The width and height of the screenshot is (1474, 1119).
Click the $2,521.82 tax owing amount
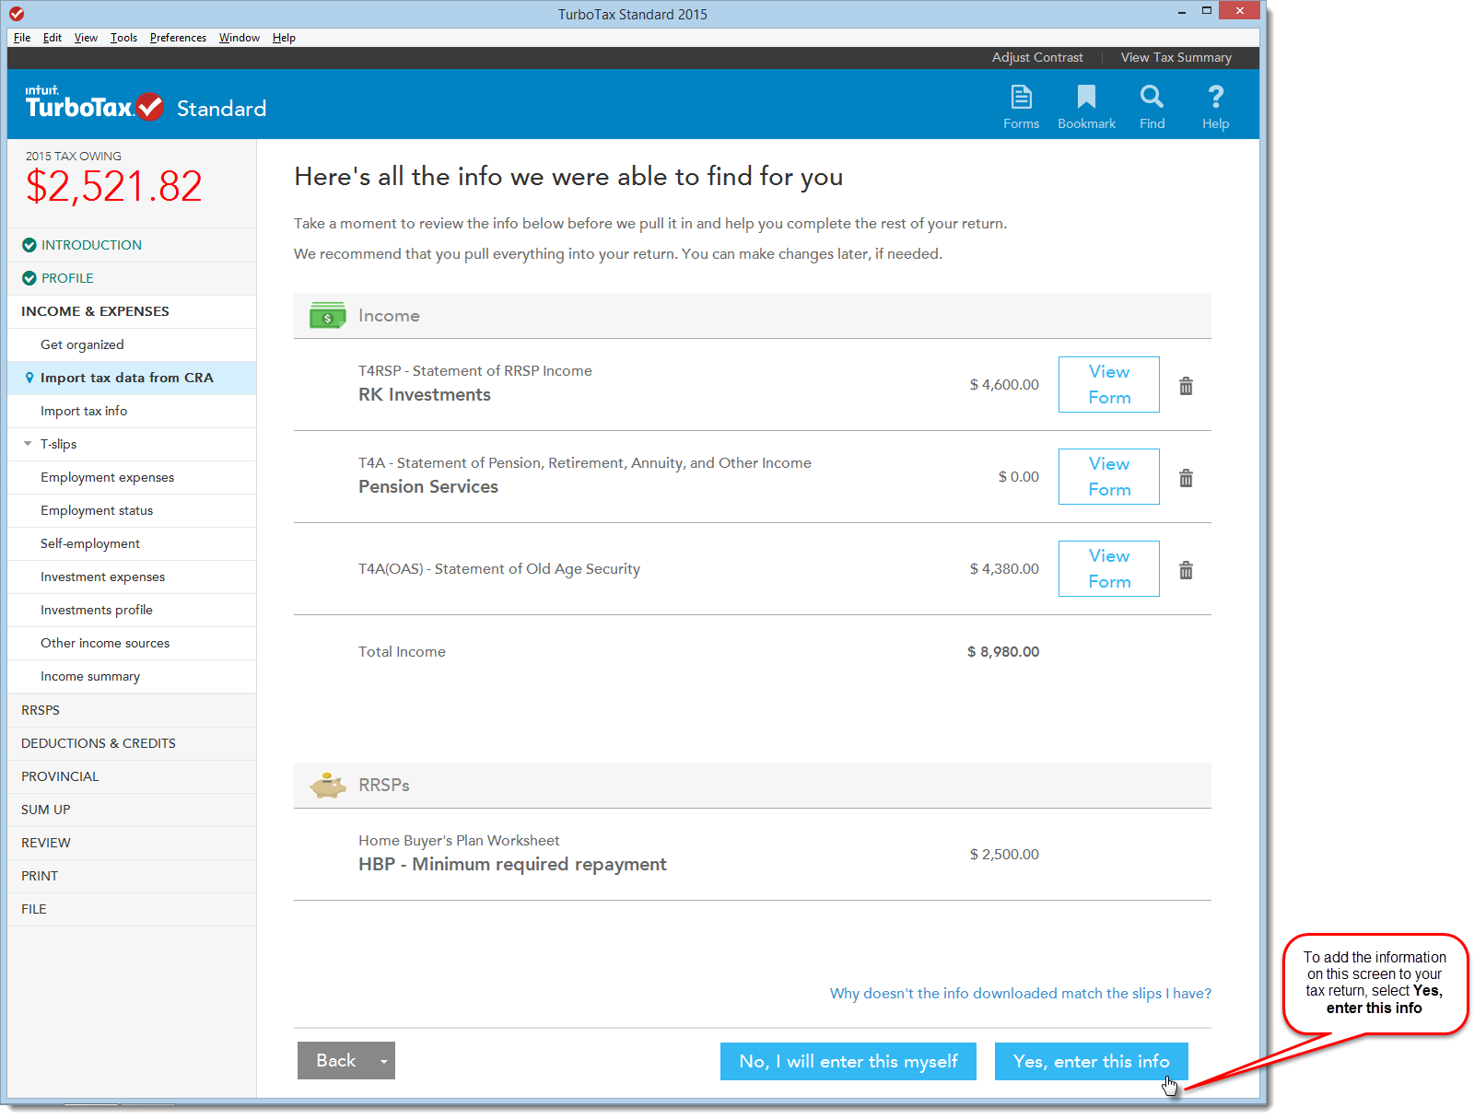click(x=113, y=187)
